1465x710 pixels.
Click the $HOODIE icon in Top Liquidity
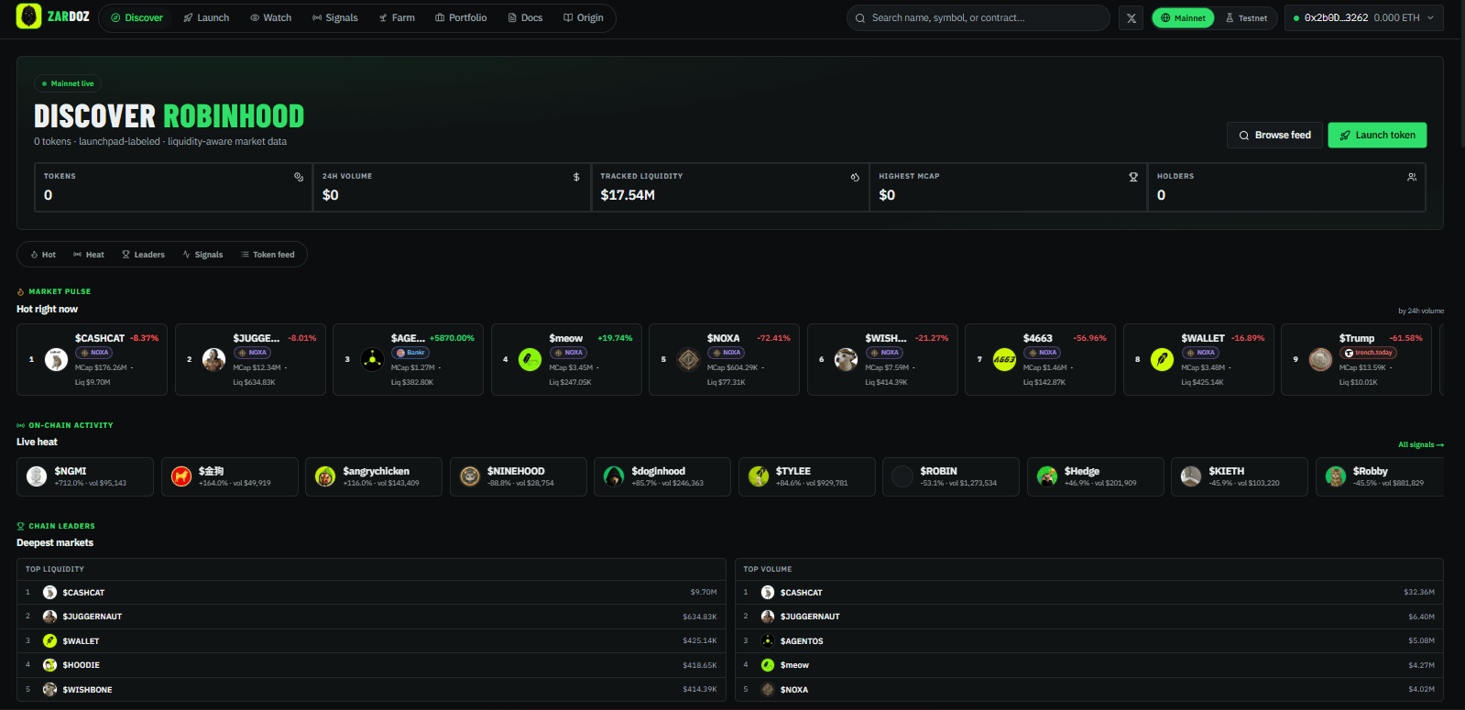(x=50, y=665)
